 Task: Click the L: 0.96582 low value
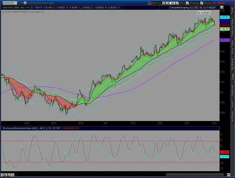pos(85,7)
